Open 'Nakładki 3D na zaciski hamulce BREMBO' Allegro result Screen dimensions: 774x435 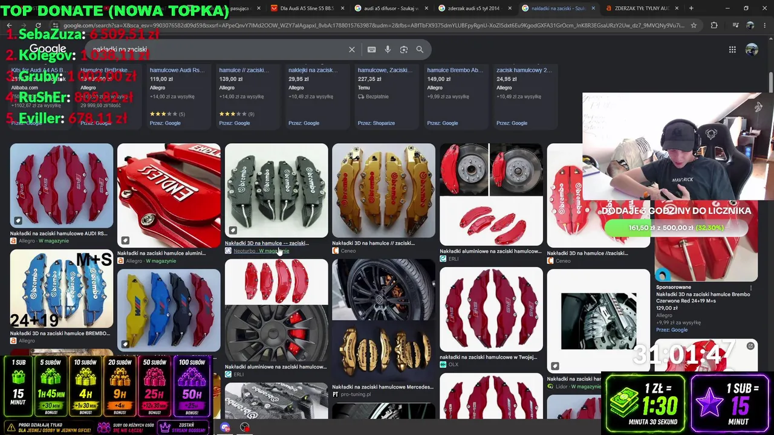[60, 333]
